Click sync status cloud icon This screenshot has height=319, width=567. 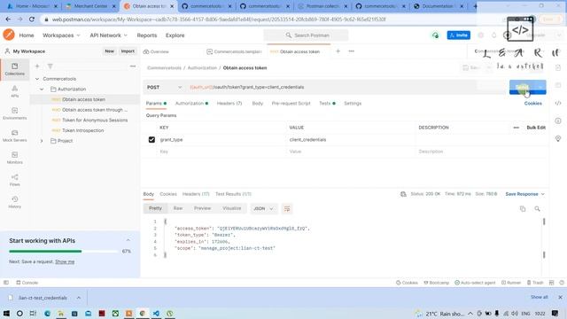435,35
